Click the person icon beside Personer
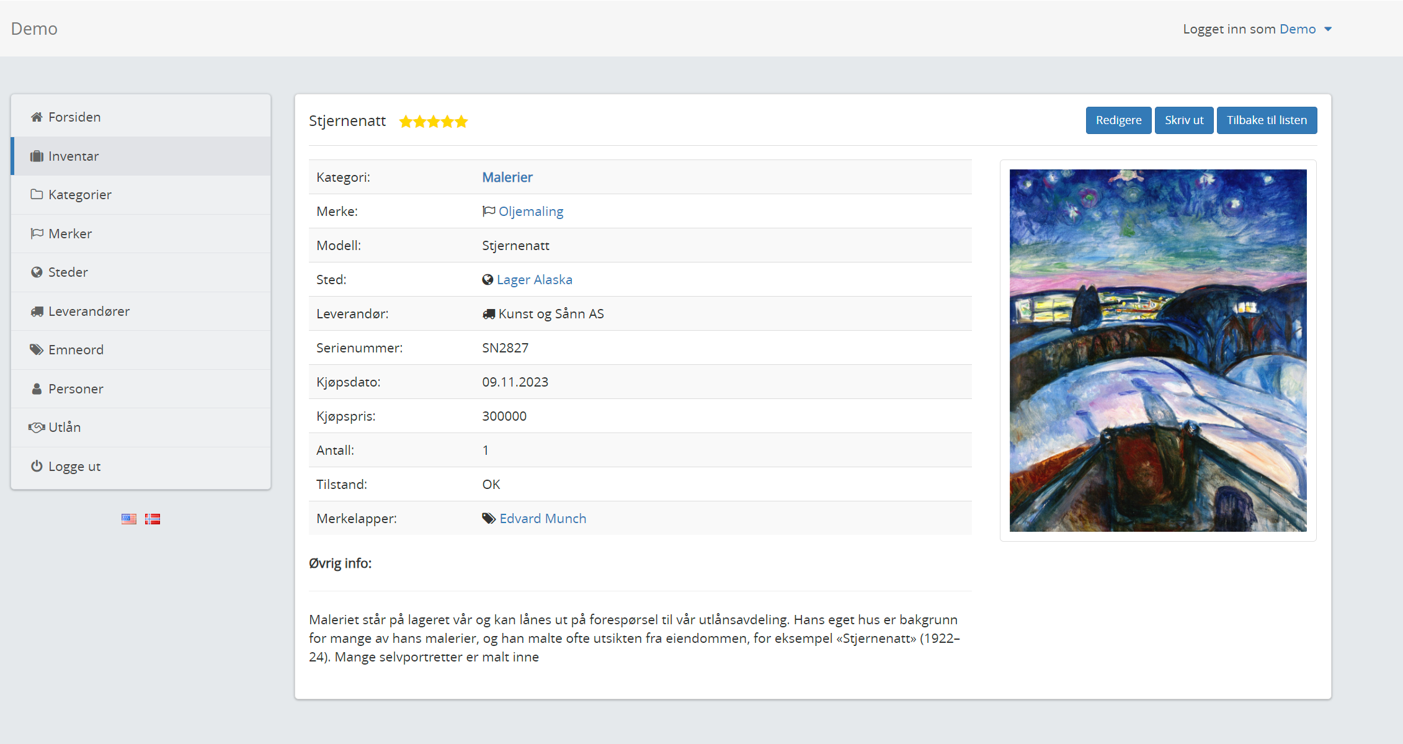The image size is (1403, 744). [37, 389]
